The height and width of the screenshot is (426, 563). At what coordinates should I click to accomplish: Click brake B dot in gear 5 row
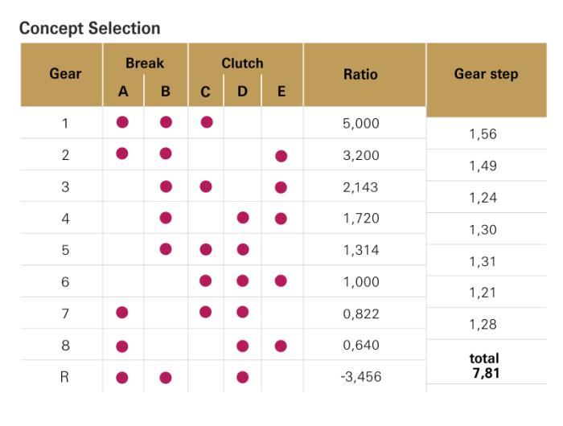tap(166, 249)
